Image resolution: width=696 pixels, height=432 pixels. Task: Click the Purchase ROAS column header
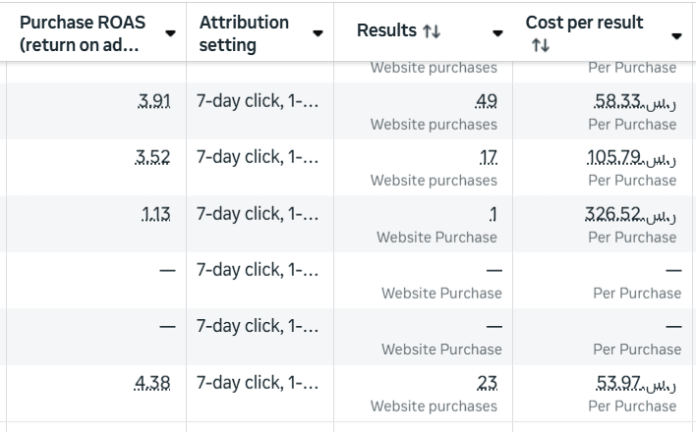tap(82, 33)
